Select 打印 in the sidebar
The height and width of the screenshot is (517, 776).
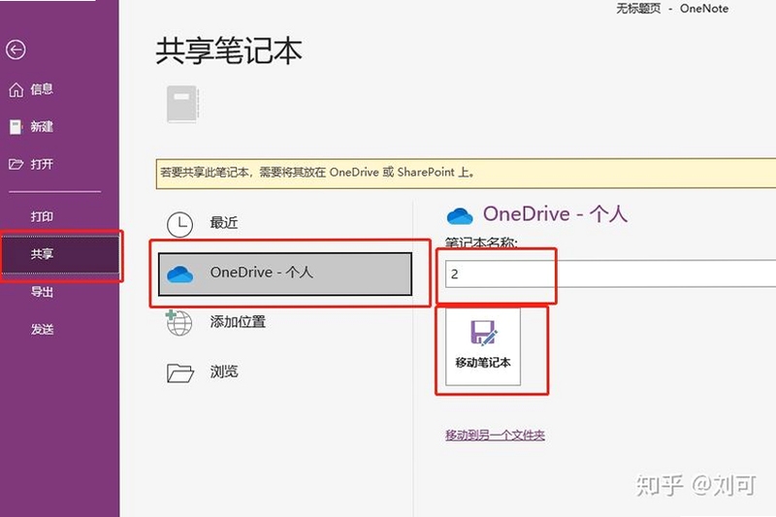coord(42,216)
